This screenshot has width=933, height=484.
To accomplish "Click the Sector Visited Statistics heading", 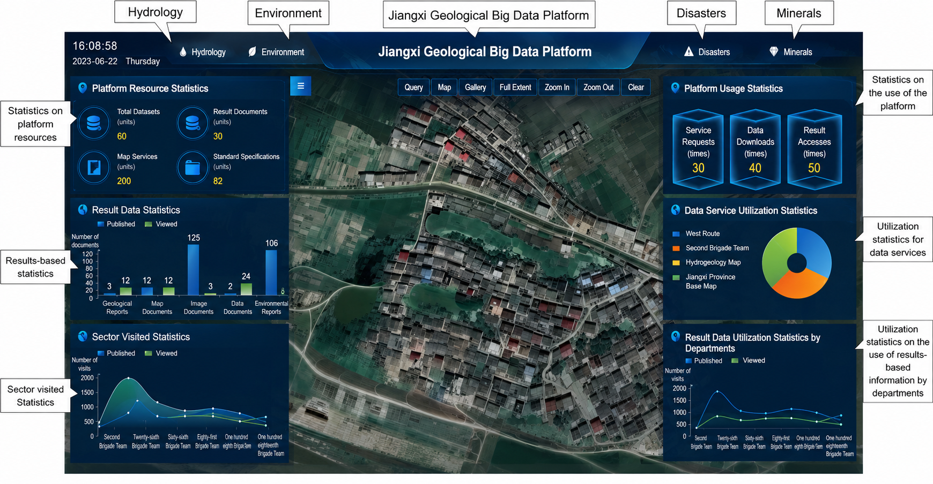I will point(141,337).
